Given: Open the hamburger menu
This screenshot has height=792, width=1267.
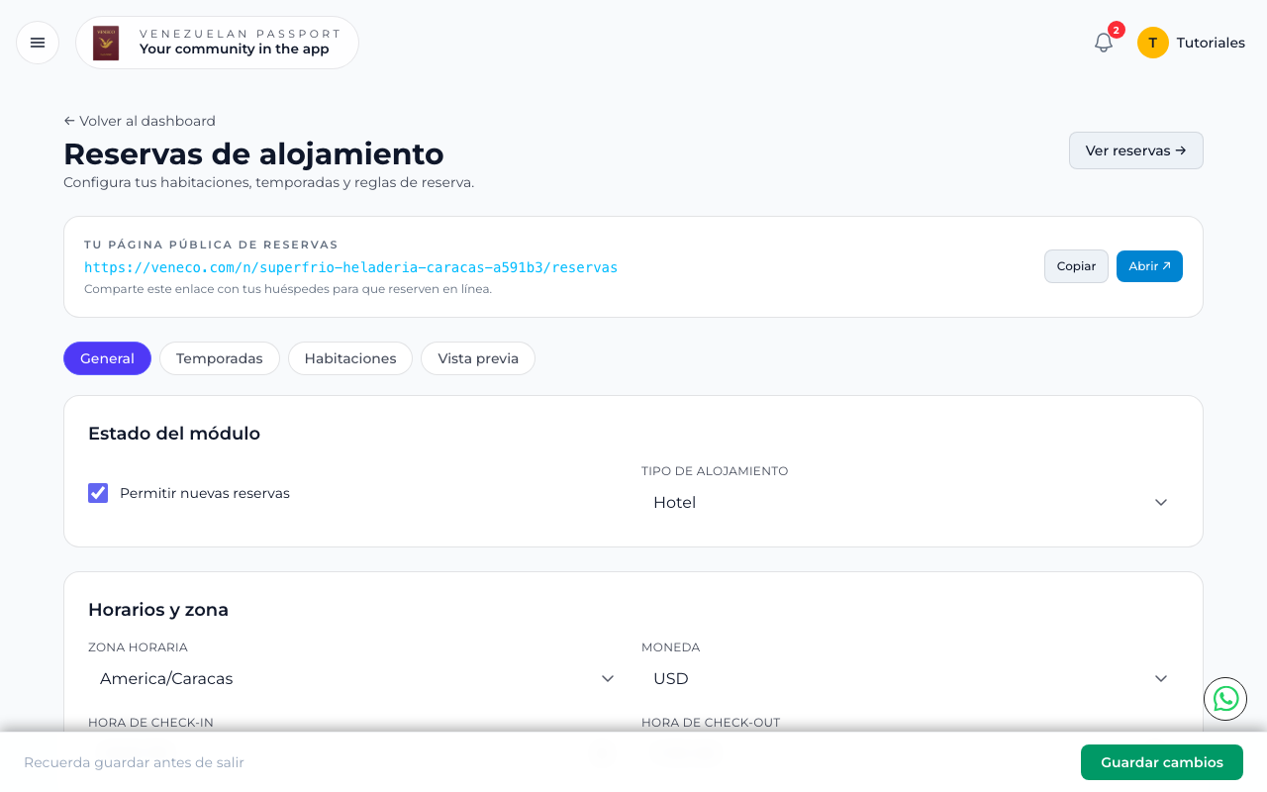Looking at the screenshot, I should [38, 43].
